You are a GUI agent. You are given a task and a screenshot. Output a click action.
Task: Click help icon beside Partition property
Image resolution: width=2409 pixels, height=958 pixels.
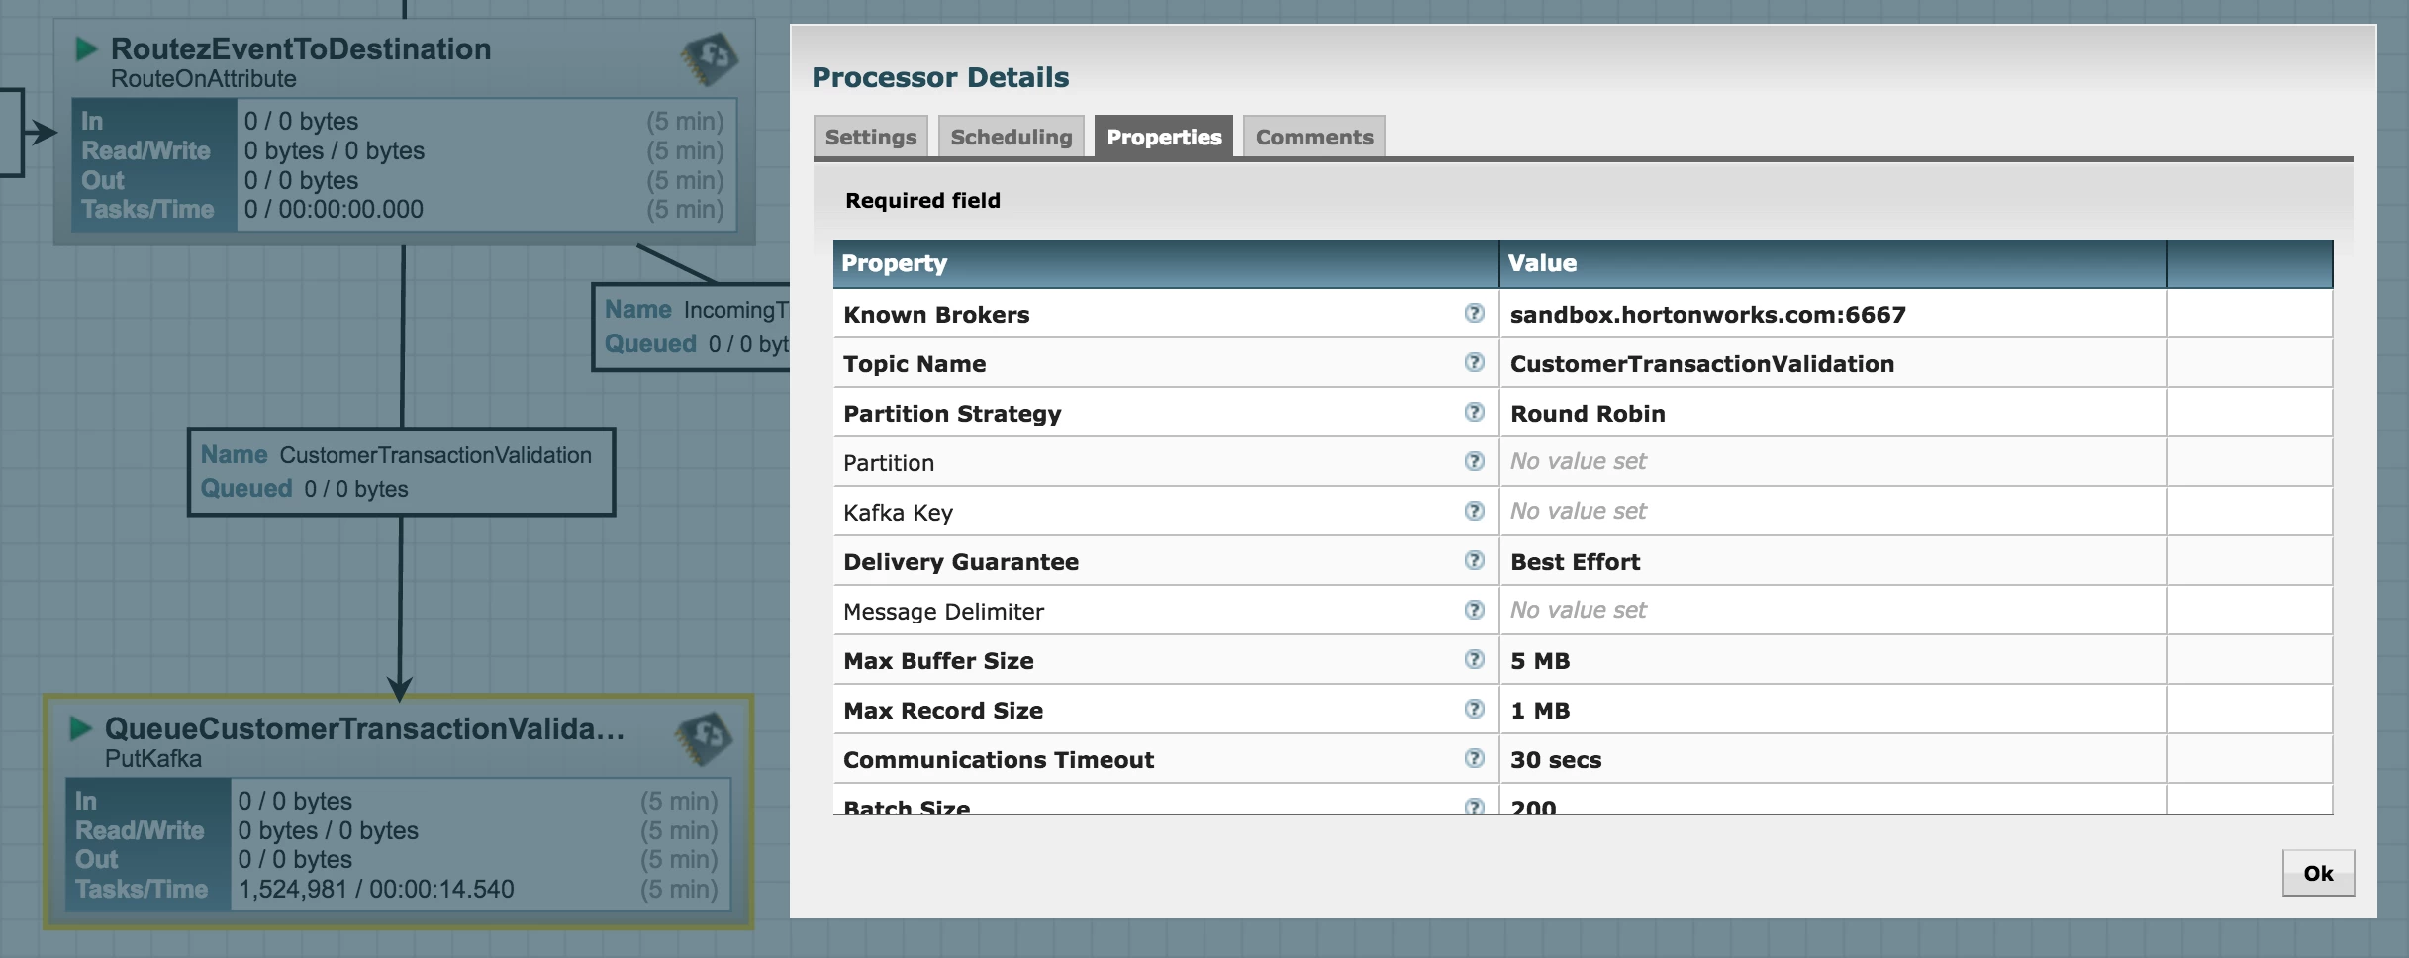tap(1474, 461)
